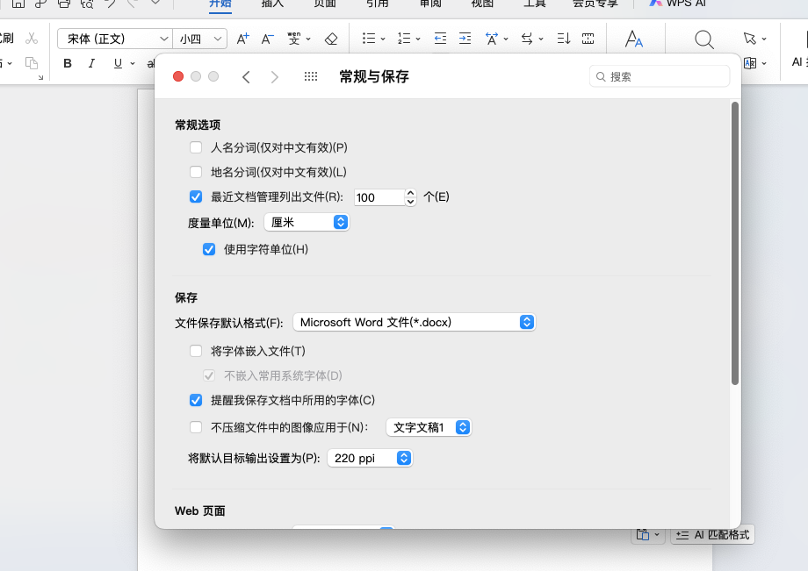Expand the paste options dropdown arrow
This screenshot has height=571, width=808.
pos(657,535)
